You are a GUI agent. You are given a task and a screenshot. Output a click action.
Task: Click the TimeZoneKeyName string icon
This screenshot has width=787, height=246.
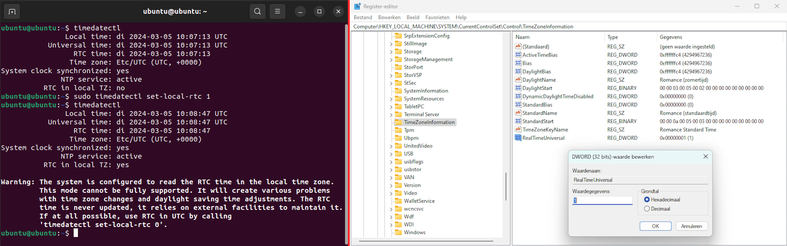tap(518, 130)
